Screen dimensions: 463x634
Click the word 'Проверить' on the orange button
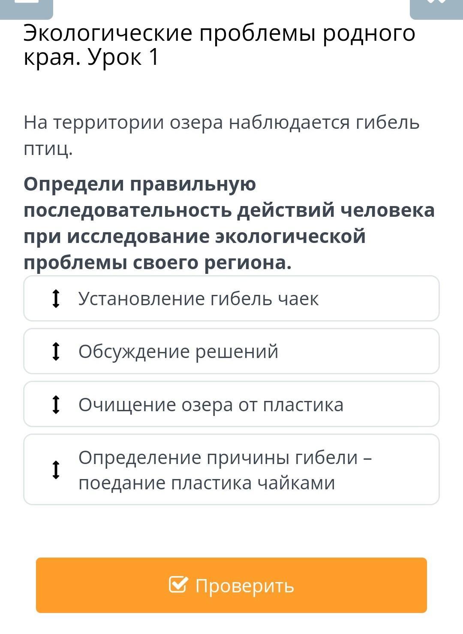pyautogui.click(x=244, y=585)
